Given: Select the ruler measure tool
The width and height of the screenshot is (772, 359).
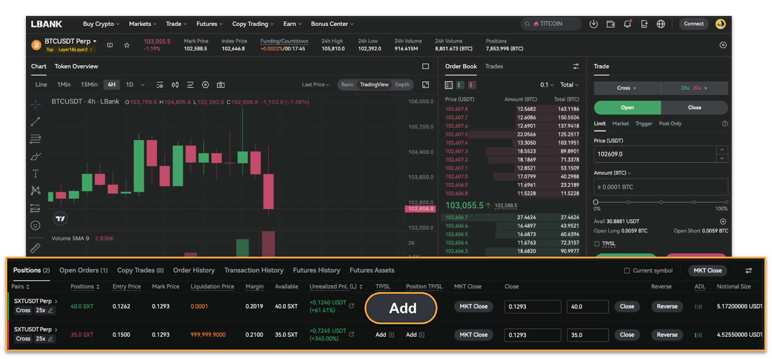Looking at the screenshot, I should pyautogui.click(x=36, y=248).
